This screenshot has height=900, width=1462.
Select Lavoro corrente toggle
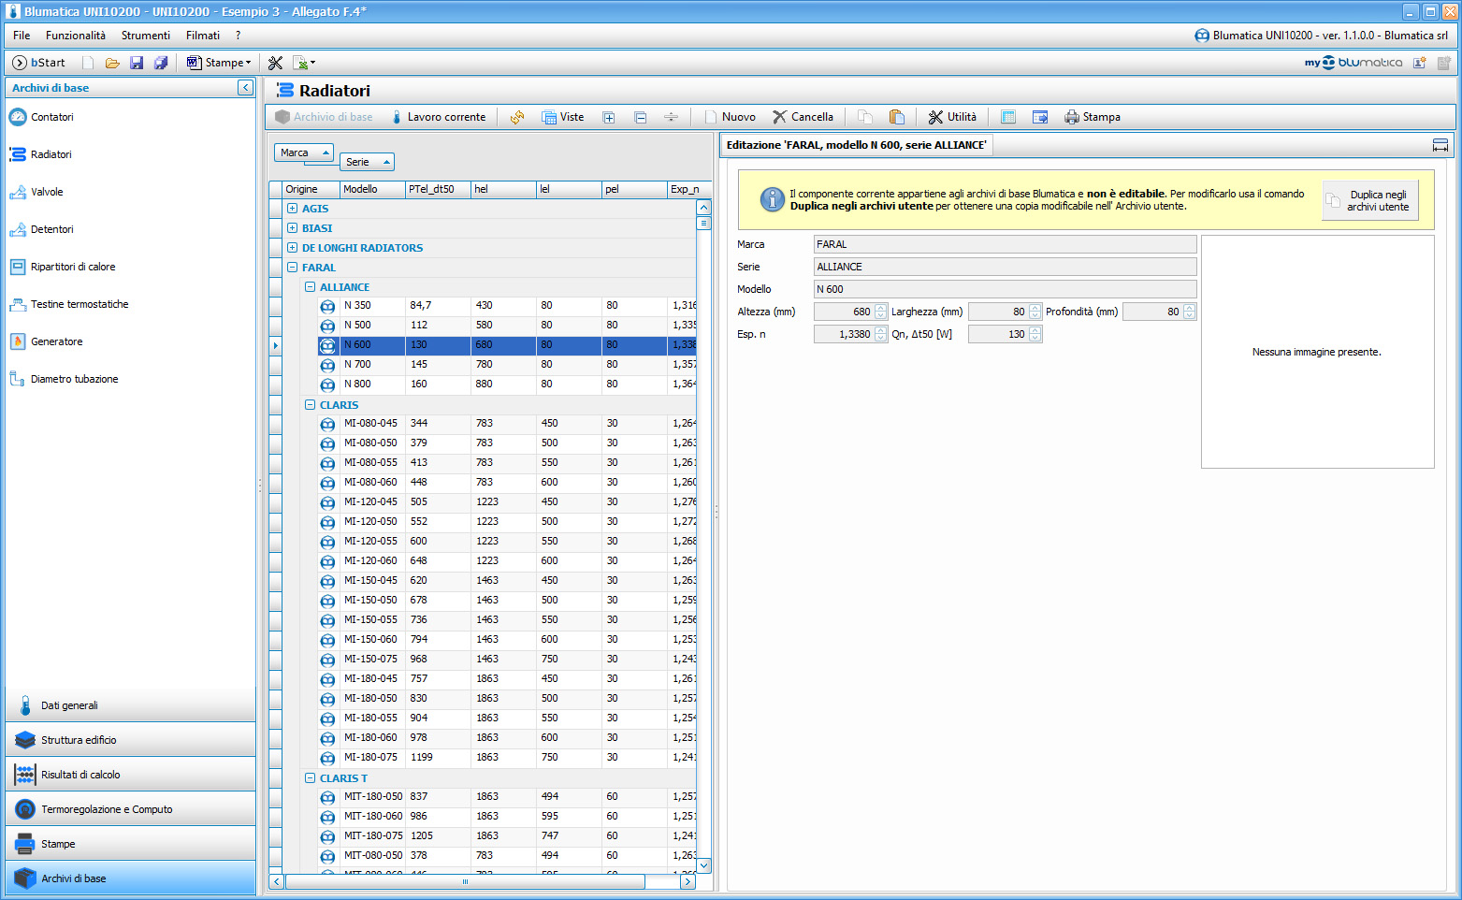(x=439, y=117)
